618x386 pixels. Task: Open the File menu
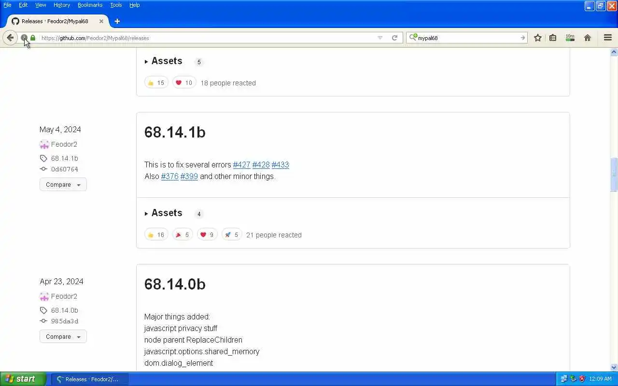pos(7,5)
